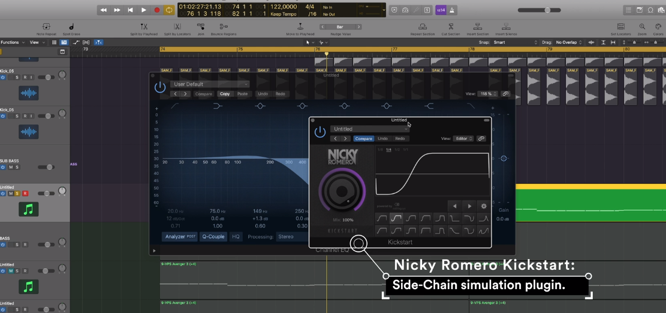Viewport: 666px width, 313px height.
Task: Toggle the Kickstart plugin power button
Action: 320,132
